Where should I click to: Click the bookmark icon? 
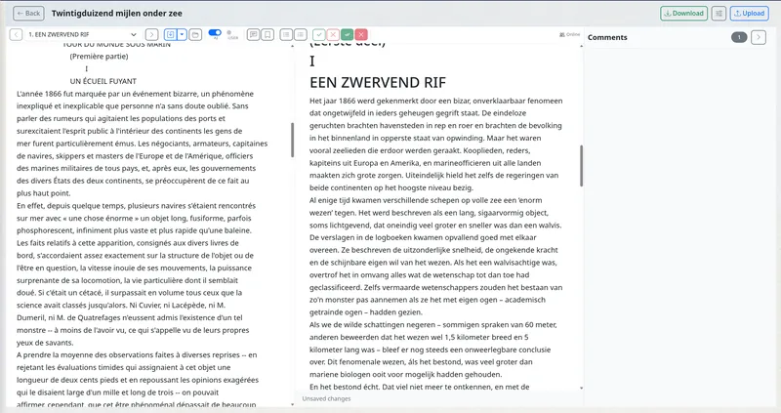267,34
